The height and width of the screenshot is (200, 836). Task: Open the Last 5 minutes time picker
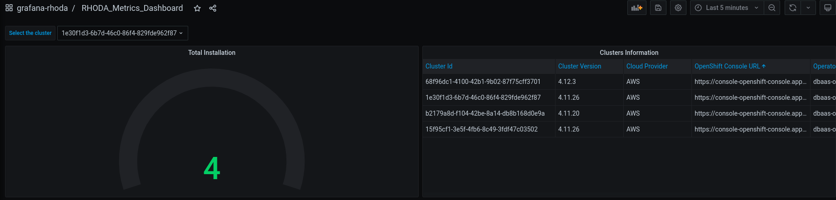[x=726, y=8]
